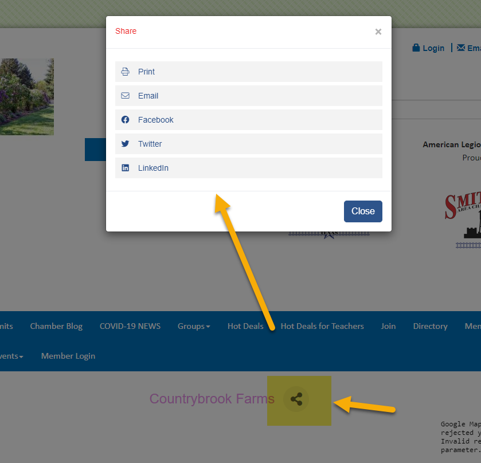Screen dimensions: 481x463
Task: Choose the Print option
Action: coord(249,72)
